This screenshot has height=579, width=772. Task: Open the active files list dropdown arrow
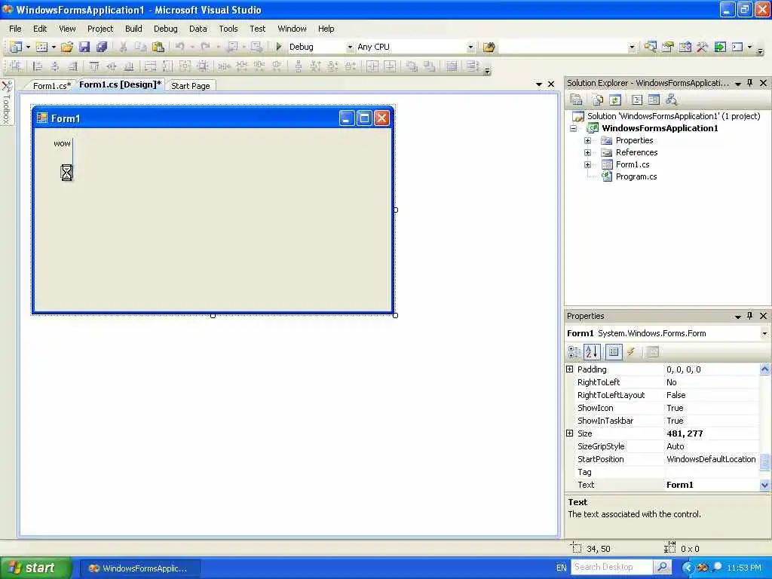[x=539, y=84]
